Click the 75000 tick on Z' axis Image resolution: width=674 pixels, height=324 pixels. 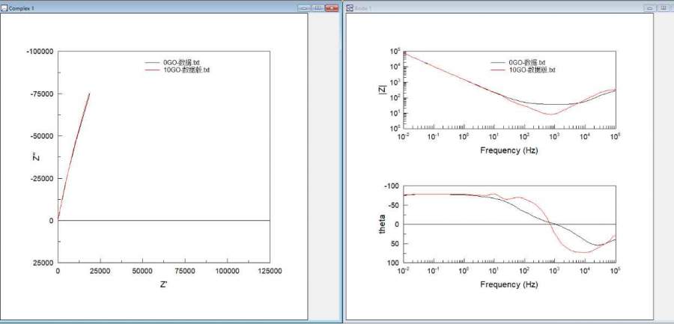[x=185, y=271]
